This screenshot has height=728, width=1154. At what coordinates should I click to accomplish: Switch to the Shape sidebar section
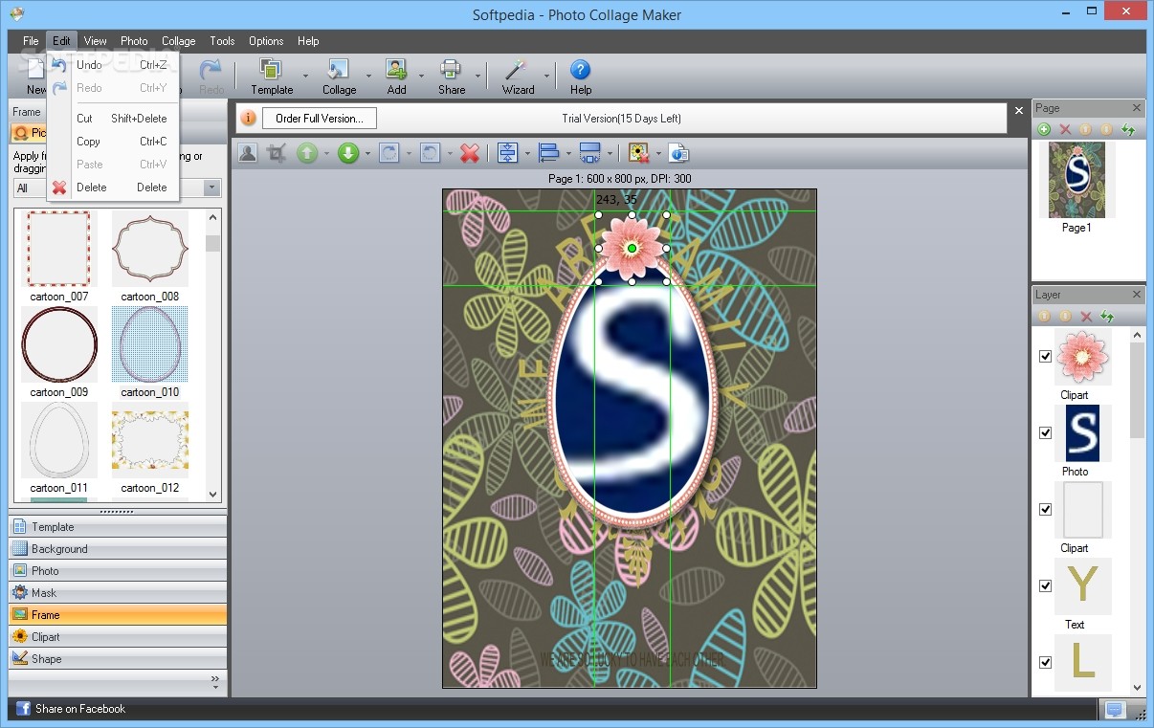118,659
